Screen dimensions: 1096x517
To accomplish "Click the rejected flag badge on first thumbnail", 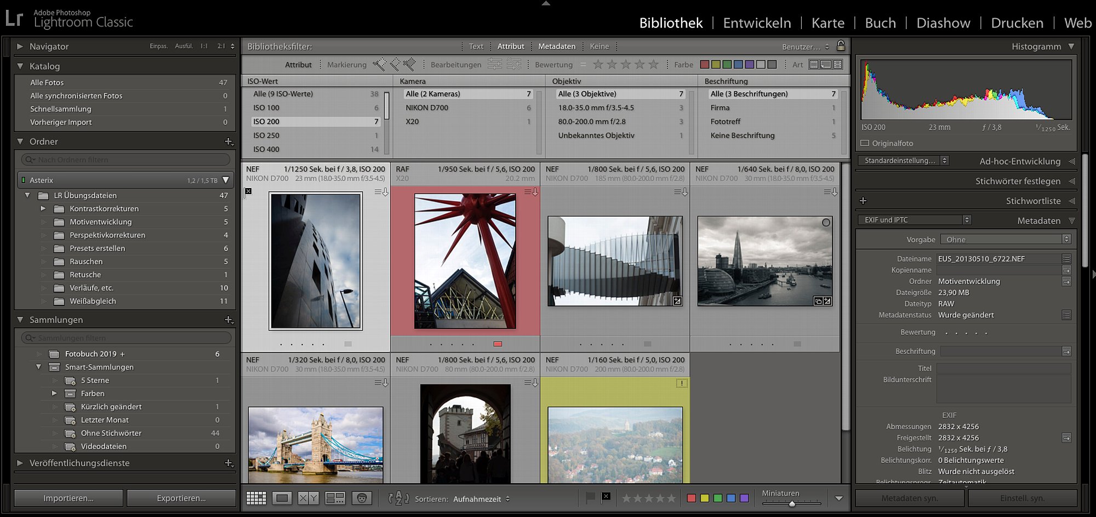I will tap(248, 191).
